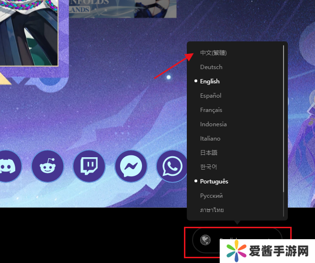Open the Facebook Messenger icon
The height and width of the screenshot is (263, 315).
pyautogui.click(x=131, y=166)
